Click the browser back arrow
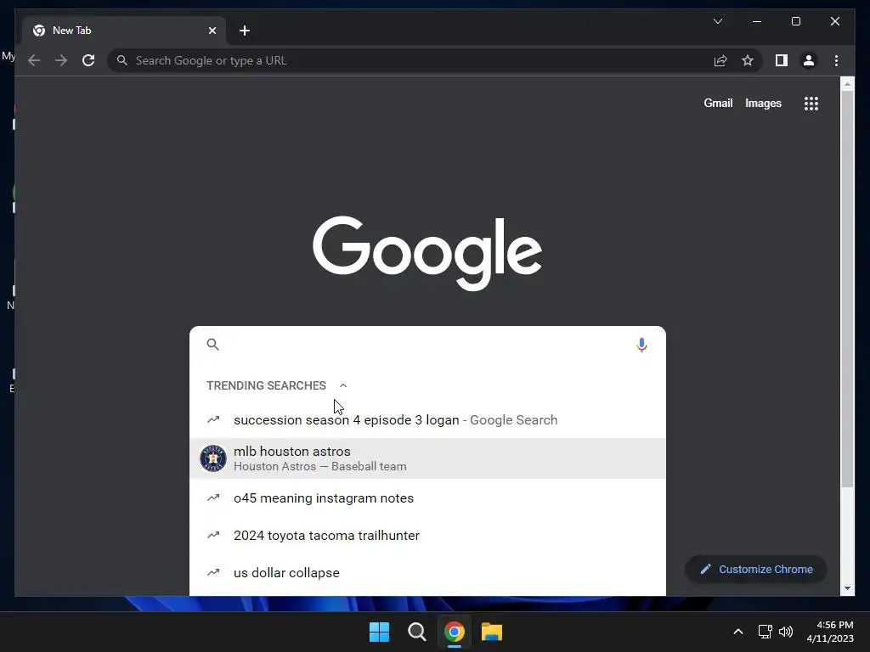The width and height of the screenshot is (870, 652). (34, 60)
